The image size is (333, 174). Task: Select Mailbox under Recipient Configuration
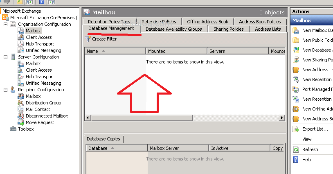(33, 96)
